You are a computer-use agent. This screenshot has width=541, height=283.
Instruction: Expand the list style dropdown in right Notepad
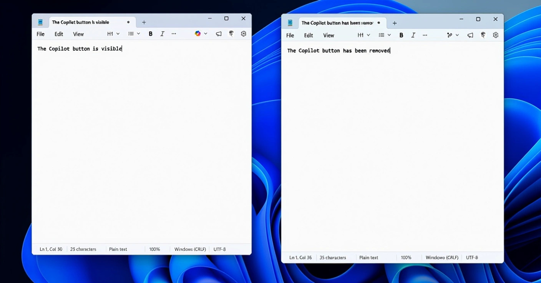click(385, 35)
